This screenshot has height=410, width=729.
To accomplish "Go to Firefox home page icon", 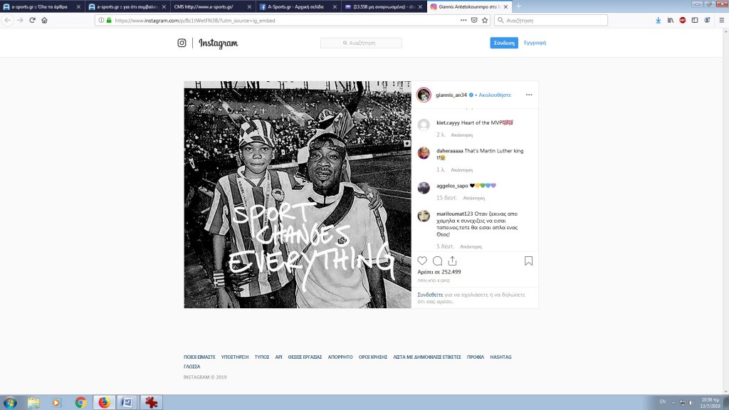I will [x=44, y=20].
